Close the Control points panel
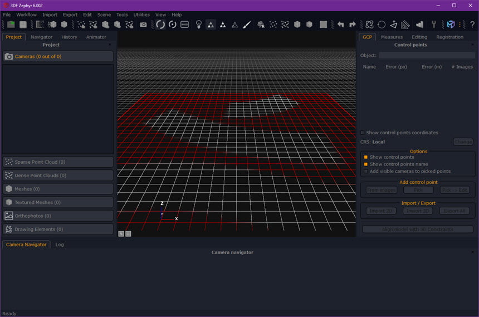Image resolution: width=479 pixels, height=317 pixels. tap(472, 45)
